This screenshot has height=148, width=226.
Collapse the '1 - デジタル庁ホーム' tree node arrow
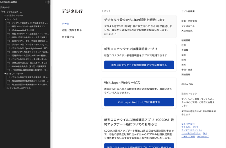(x=2, y=12)
